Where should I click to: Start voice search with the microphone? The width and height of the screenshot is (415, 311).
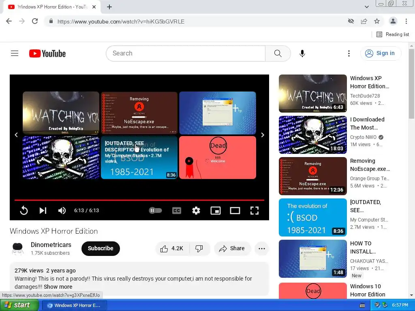point(302,53)
